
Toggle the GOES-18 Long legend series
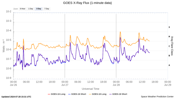(x=98, y=94)
